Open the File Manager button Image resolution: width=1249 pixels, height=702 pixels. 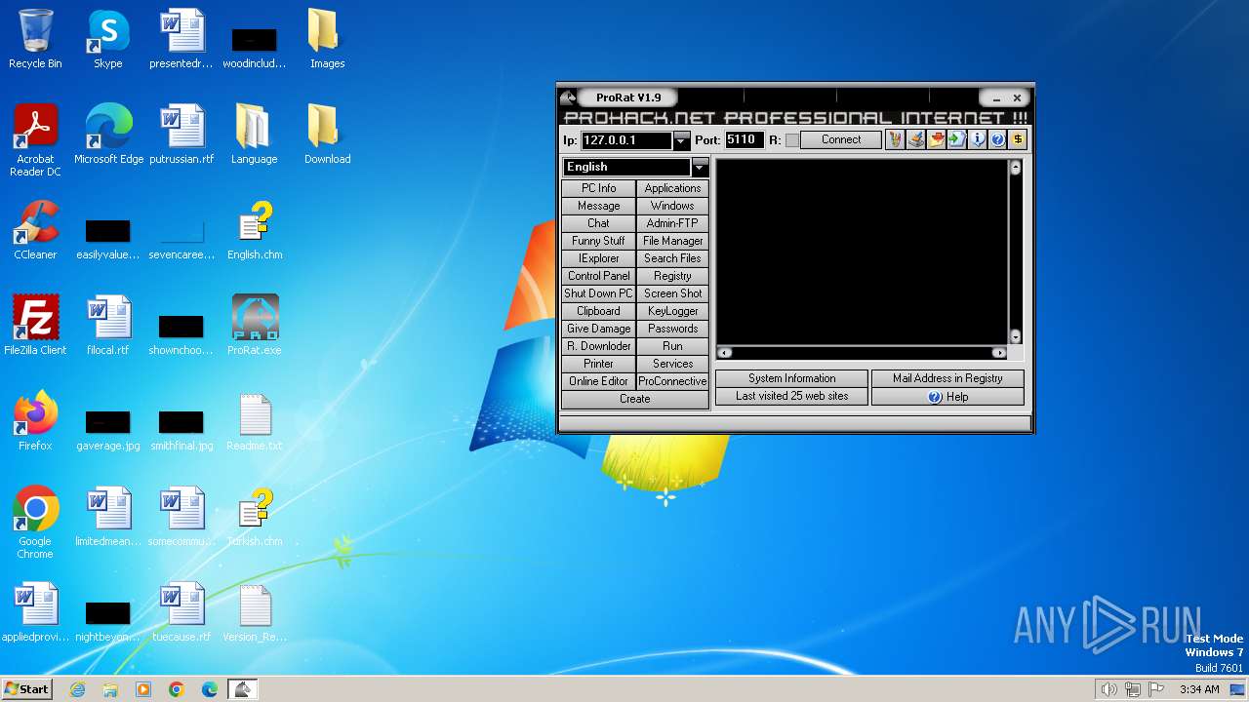(672, 241)
